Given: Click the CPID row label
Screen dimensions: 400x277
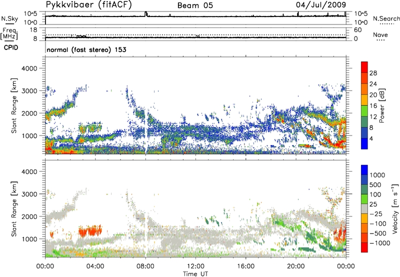Looking at the screenshot, I should point(11,47).
